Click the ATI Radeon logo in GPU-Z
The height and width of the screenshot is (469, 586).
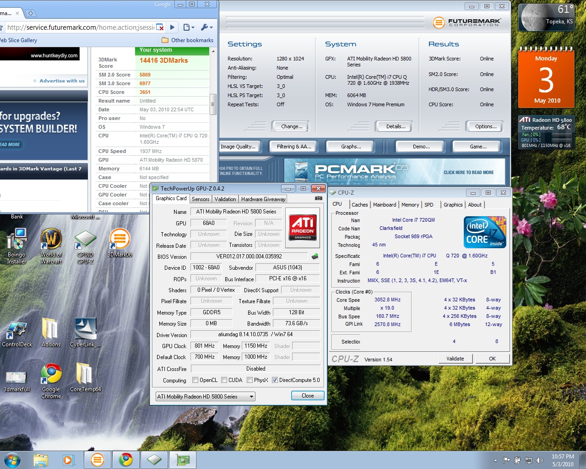coord(303,227)
